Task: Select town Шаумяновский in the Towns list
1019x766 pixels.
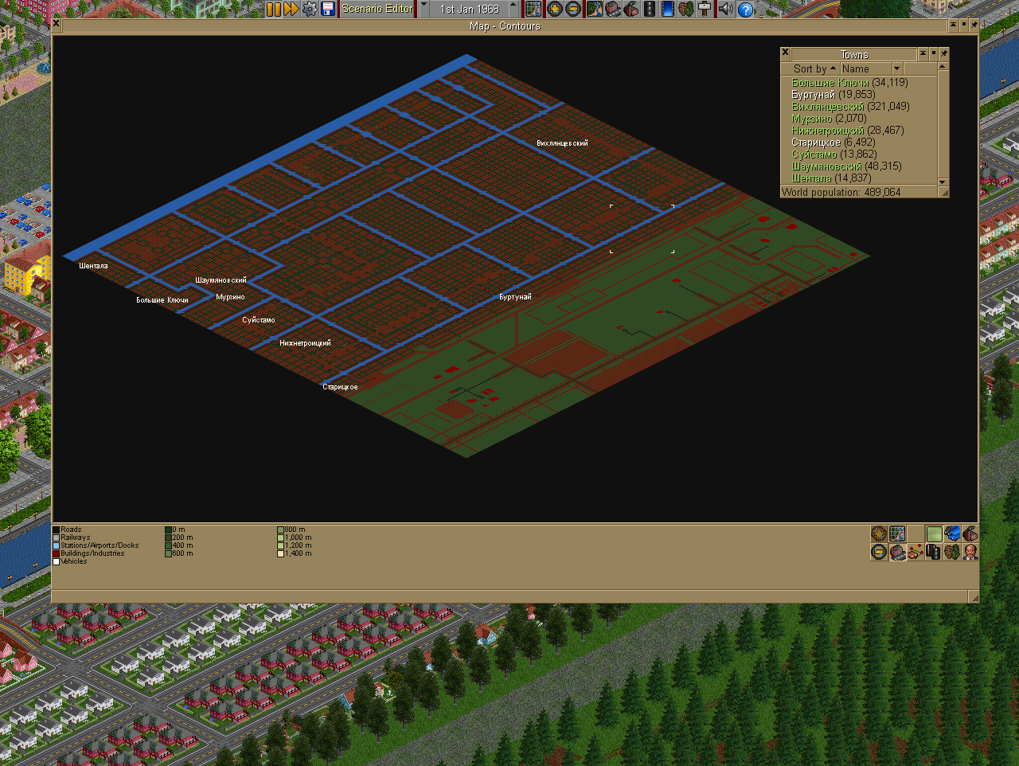Action: tap(858, 166)
